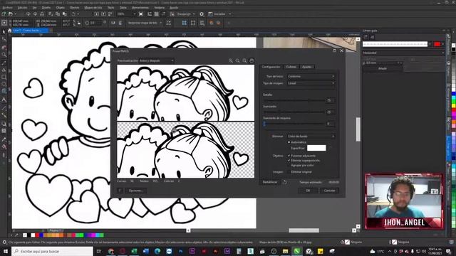Click the help question mark in PowerTRACE
The width and height of the screenshot is (456, 256).
pyautogui.click(x=120, y=191)
